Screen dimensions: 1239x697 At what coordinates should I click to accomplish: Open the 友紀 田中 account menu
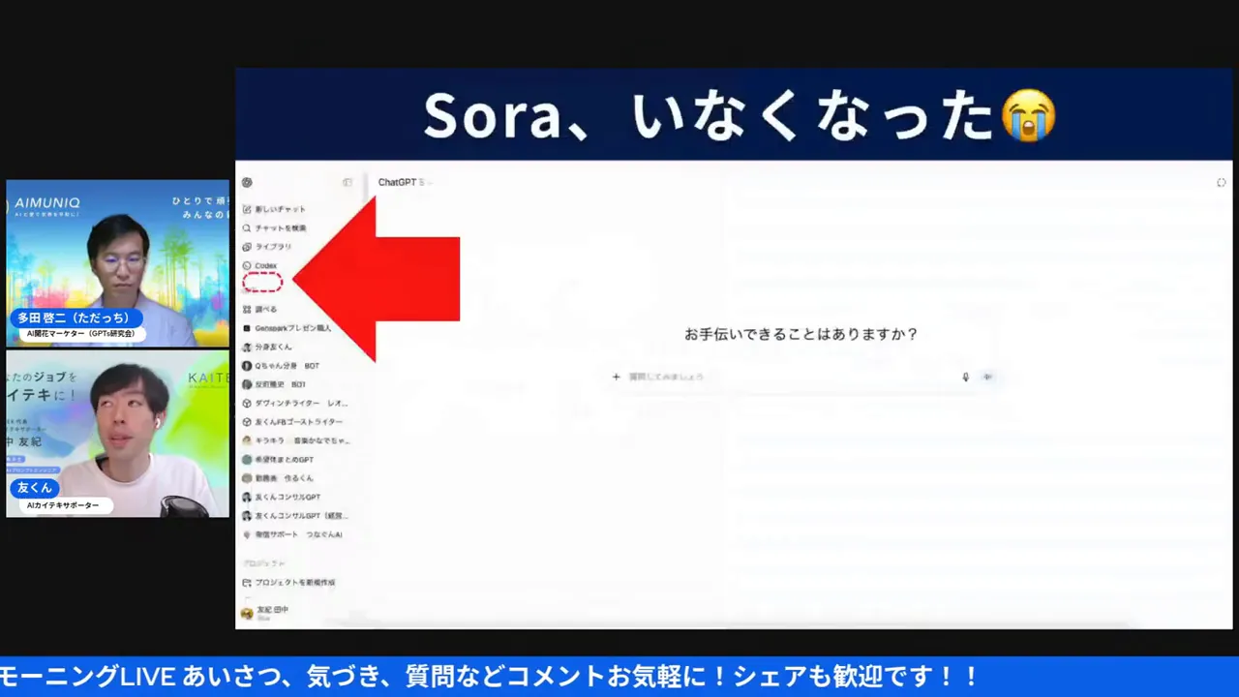pyautogui.click(x=271, y=612)
